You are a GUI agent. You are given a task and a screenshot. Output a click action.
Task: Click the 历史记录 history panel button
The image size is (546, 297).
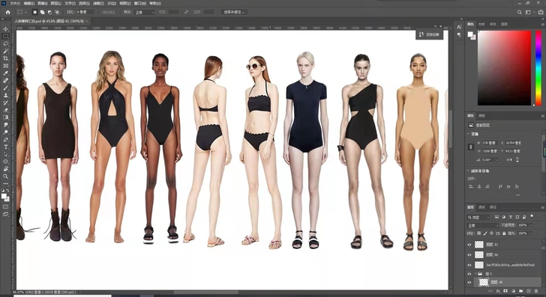(x=429, y=34)
